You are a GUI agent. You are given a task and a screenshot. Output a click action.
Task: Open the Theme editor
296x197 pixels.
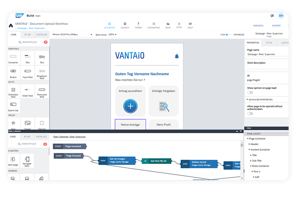138,25
